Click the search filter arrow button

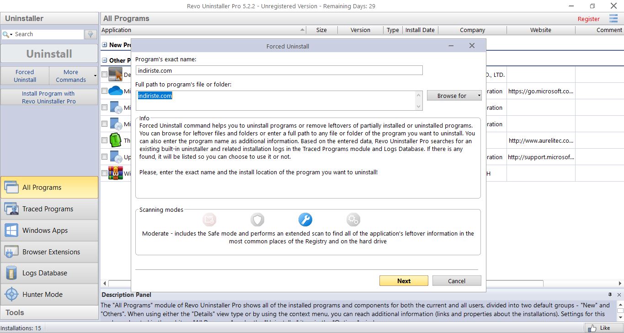pos(91,34)
